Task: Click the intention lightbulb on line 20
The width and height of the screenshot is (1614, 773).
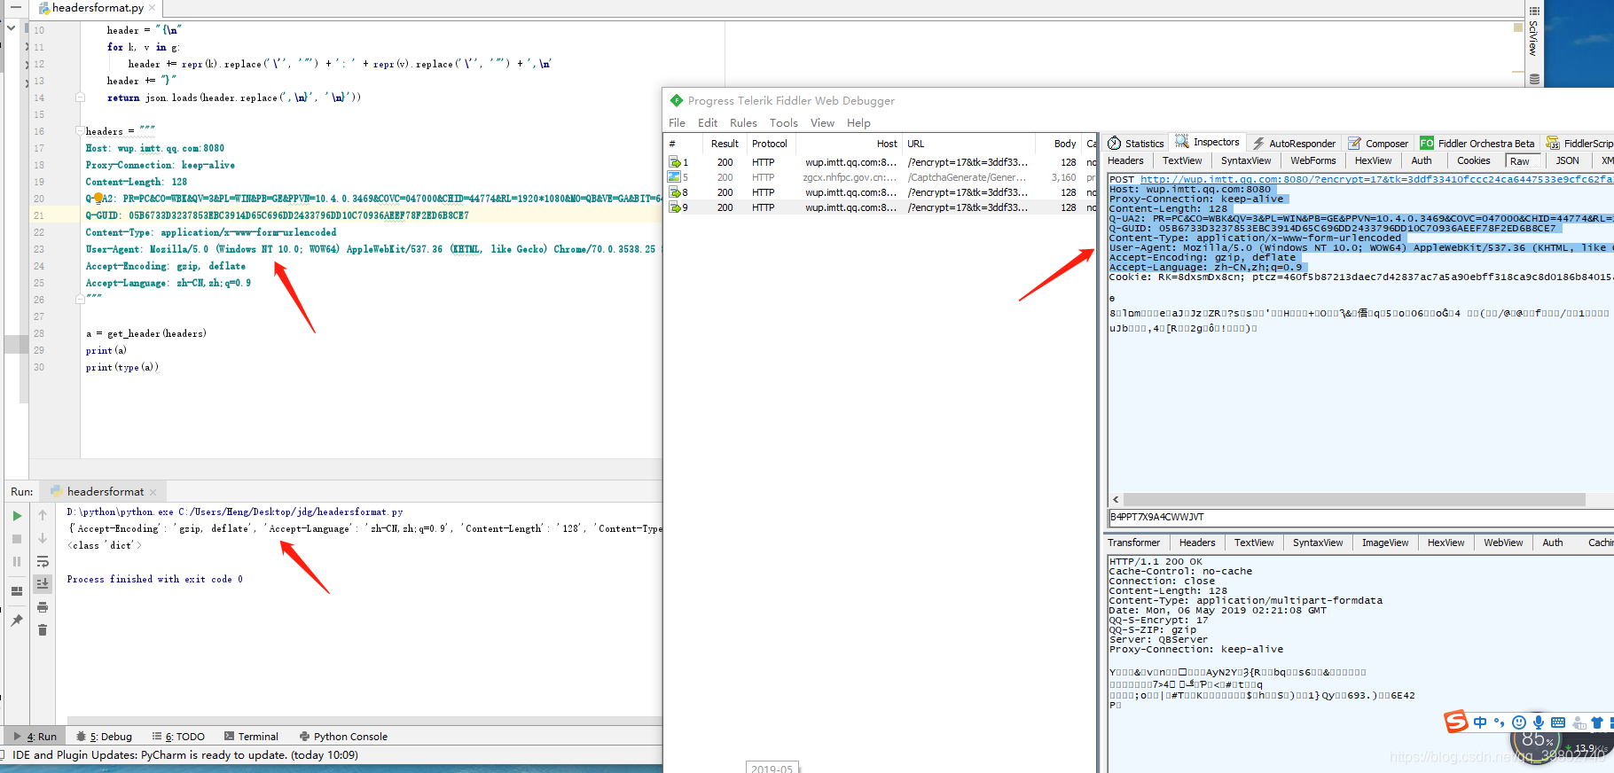Action: pyautogui.click(x=98, y=199)
